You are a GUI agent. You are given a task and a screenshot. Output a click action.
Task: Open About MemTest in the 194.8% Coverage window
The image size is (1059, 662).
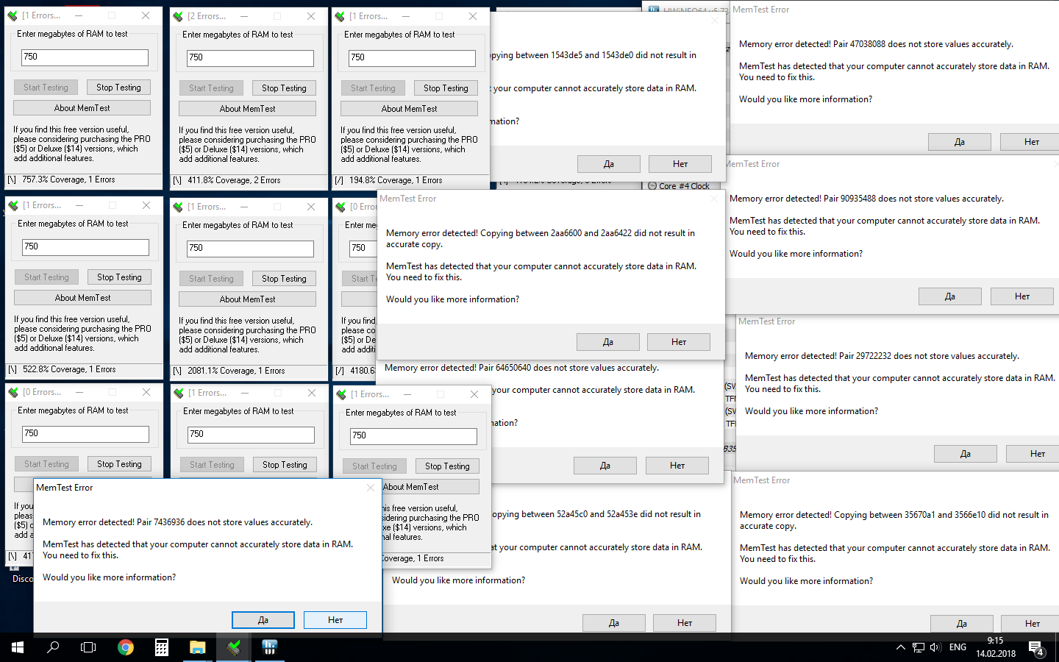pyautogui.click(x=410, y=109)
